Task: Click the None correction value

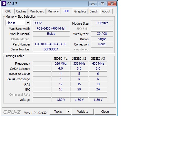Action: [102, 44]
